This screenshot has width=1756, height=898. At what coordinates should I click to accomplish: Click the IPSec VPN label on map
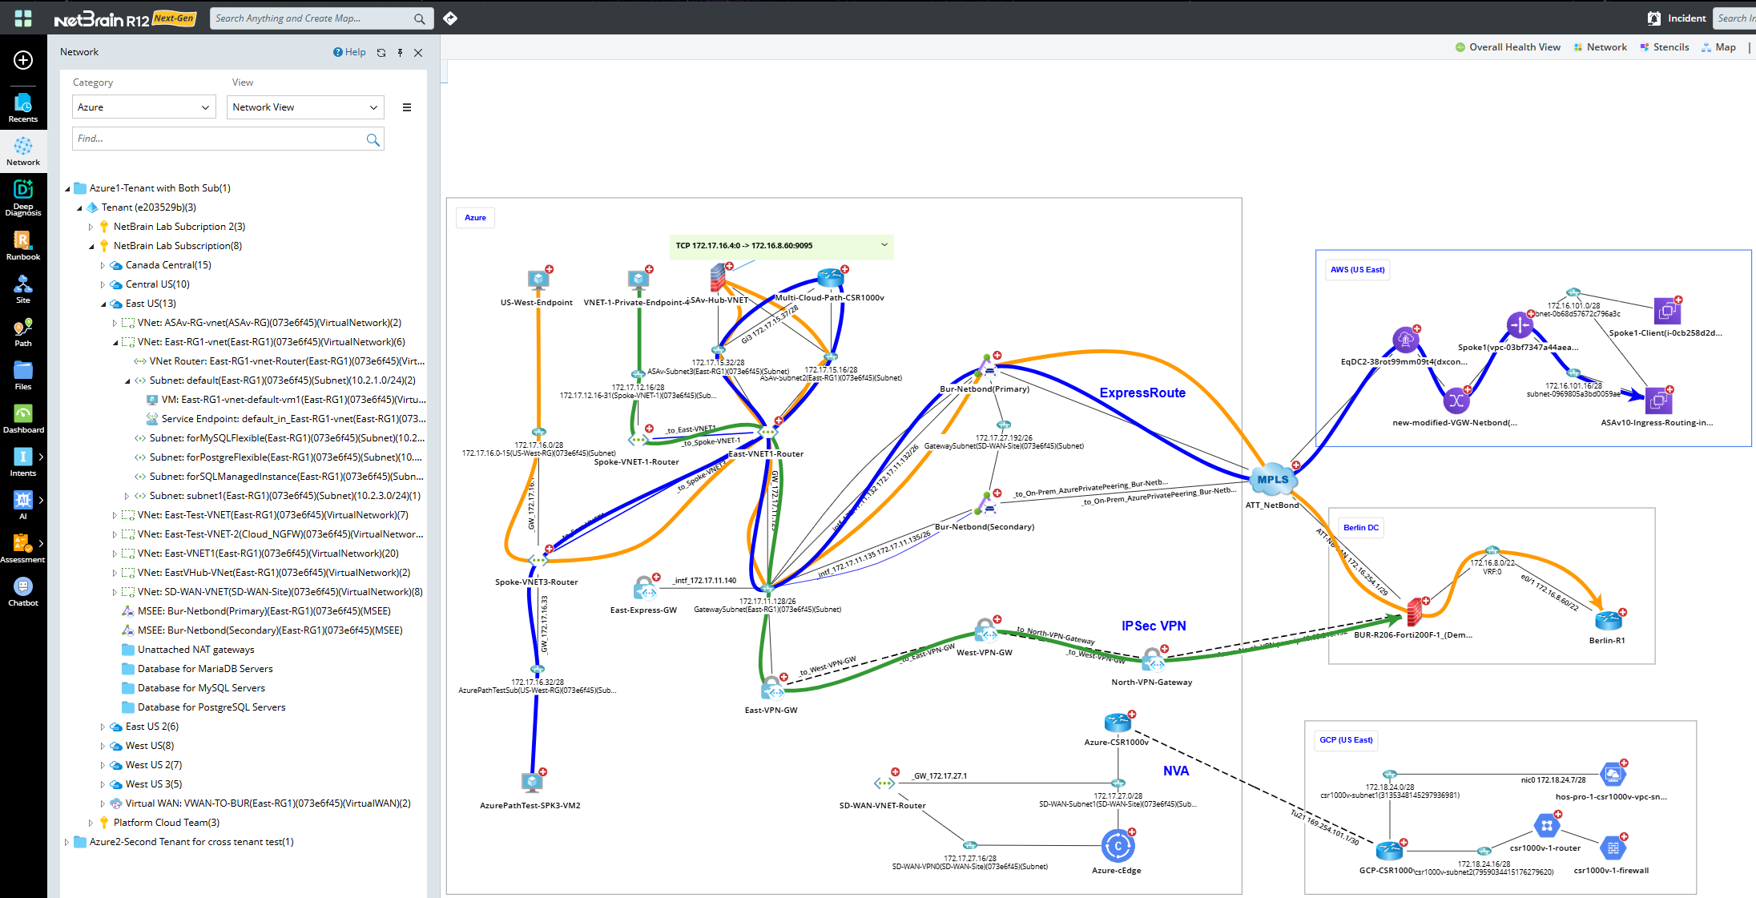1154,626
